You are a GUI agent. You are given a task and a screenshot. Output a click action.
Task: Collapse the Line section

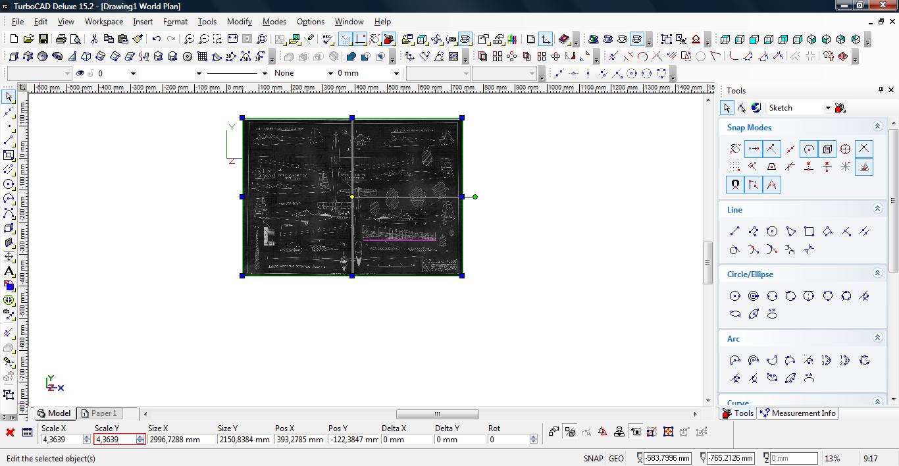(x=877, y=209)
